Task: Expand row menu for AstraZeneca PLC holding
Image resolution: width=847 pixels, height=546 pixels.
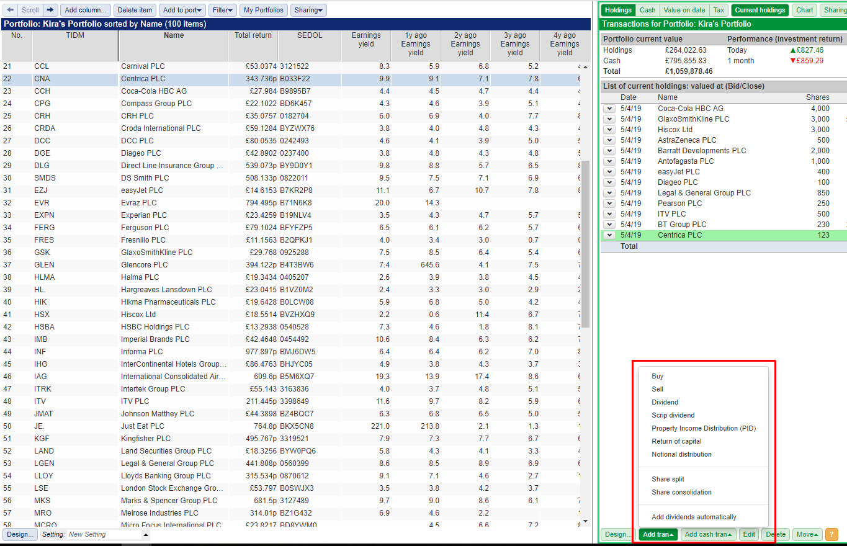Action: point(609,140)
